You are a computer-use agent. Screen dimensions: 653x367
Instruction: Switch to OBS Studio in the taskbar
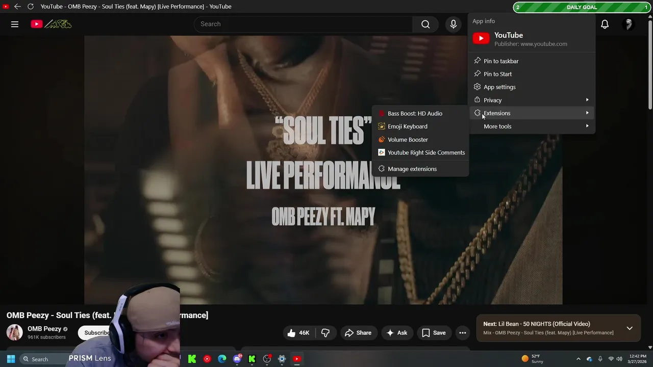coord(267,359)
